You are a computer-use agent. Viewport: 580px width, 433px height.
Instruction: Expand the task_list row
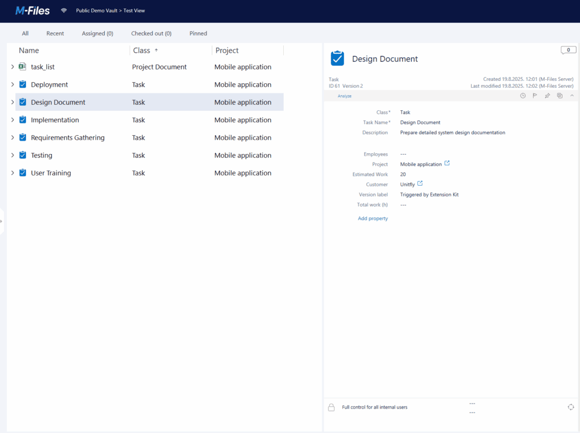pos(12,67)
